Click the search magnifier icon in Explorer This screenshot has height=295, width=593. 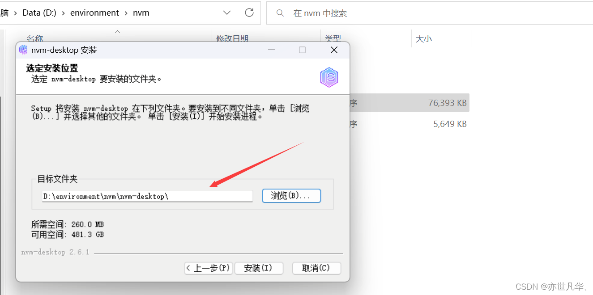point(280,13)
